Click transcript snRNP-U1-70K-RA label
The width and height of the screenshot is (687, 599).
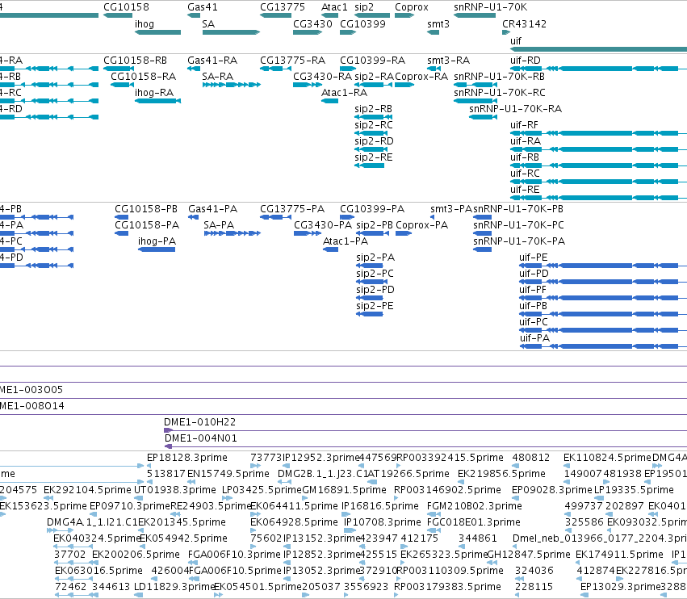tap(515, 109)
